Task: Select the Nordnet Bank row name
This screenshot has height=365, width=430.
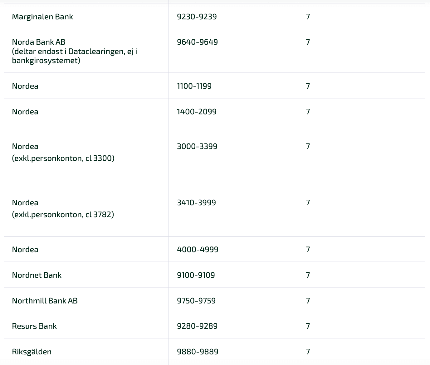Action: (37, 275)
